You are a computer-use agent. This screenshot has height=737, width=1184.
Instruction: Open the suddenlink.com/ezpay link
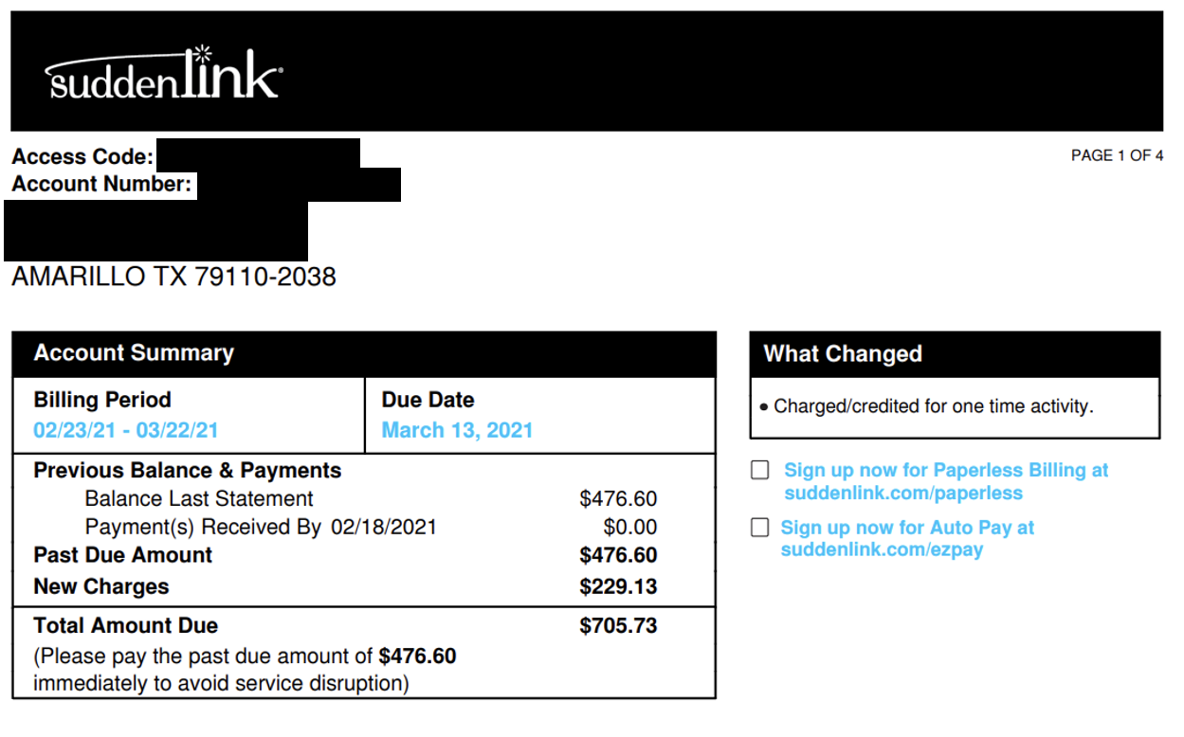coord(882,550)
